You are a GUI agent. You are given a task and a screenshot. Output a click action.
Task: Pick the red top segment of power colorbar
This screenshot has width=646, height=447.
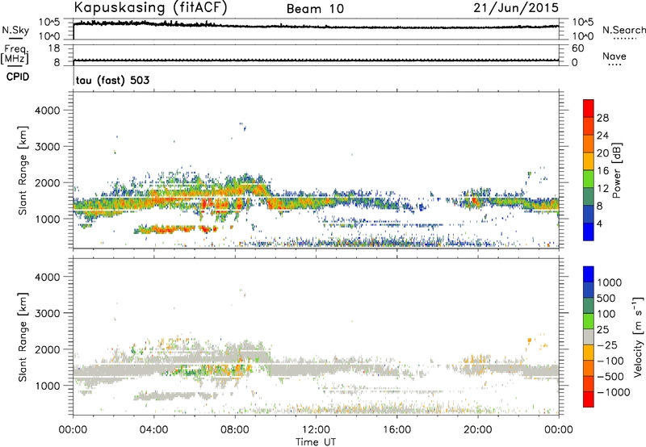coord(589,108)
